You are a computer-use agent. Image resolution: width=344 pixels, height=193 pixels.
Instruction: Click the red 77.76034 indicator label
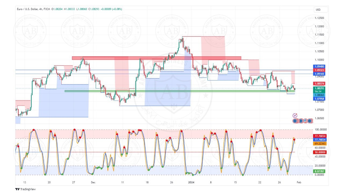[x=320, y=136]
